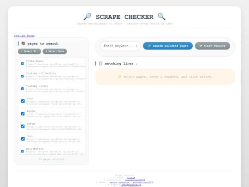249x187 pixels.
Task: Click the Select None button
Action: [x=55, y=51]
